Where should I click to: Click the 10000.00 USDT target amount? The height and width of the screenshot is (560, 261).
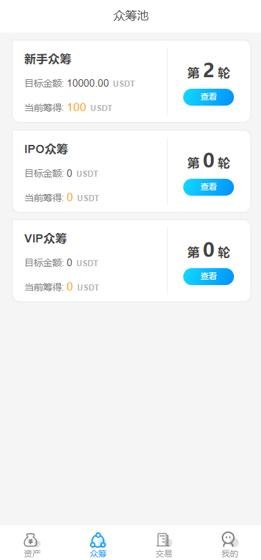coord(101,83)
